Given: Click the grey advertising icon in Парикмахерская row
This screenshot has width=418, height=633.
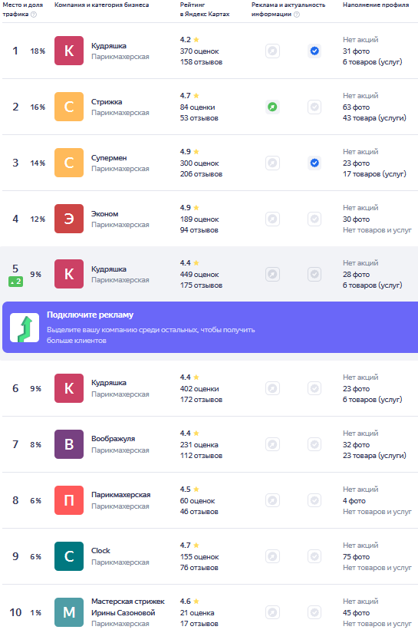Looking at the screenshot, I should [x=273, y=500].
